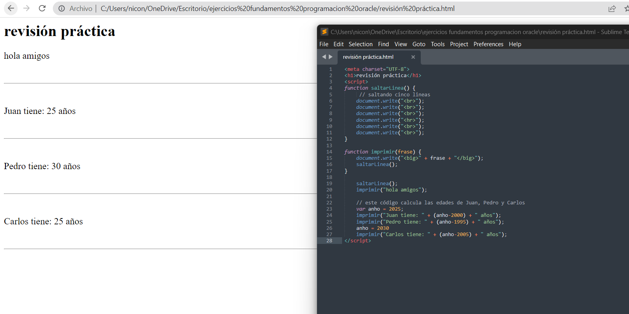Click line number 28 in the gutter

pyautogui.click(x=329, y=241)
